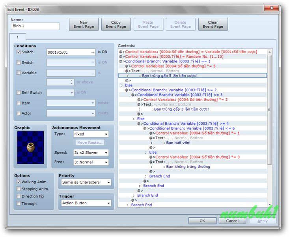Open the Priority dropdown Same as Characters

[86, 182]
